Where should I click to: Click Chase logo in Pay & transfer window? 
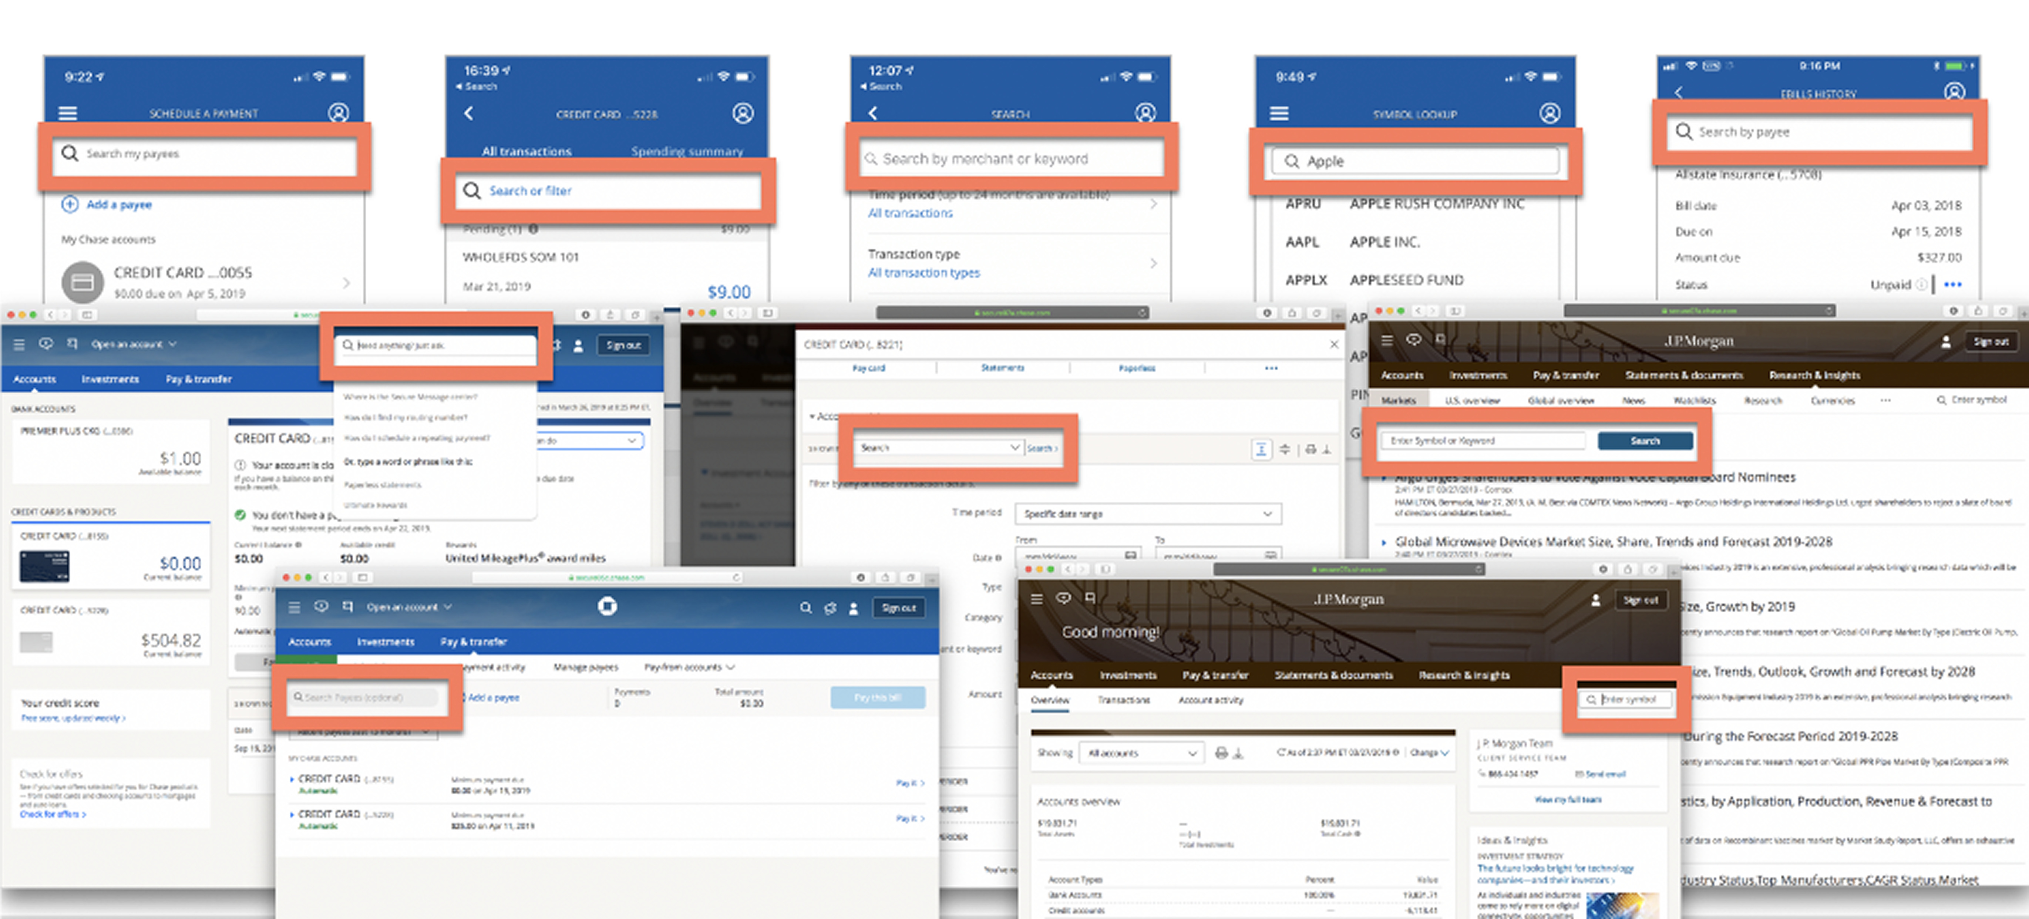tap(606, 606)
